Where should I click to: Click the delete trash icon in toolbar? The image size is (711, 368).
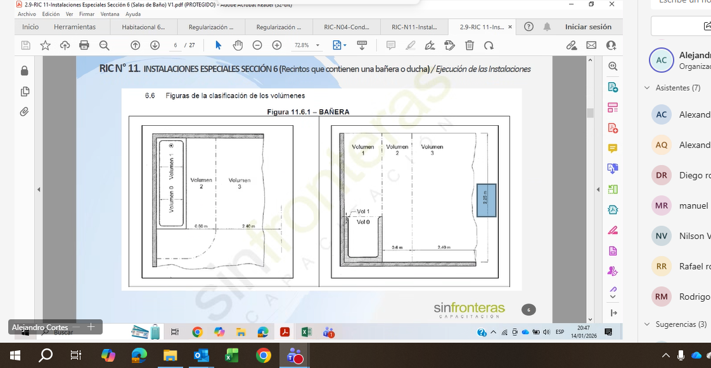(x=470, y=46)
